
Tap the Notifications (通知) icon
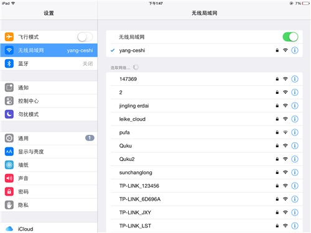click(x=9, y=88)
